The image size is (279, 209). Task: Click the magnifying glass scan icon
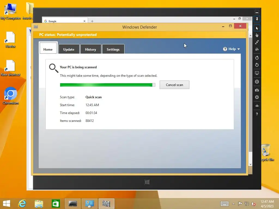(x=54, y=68)
